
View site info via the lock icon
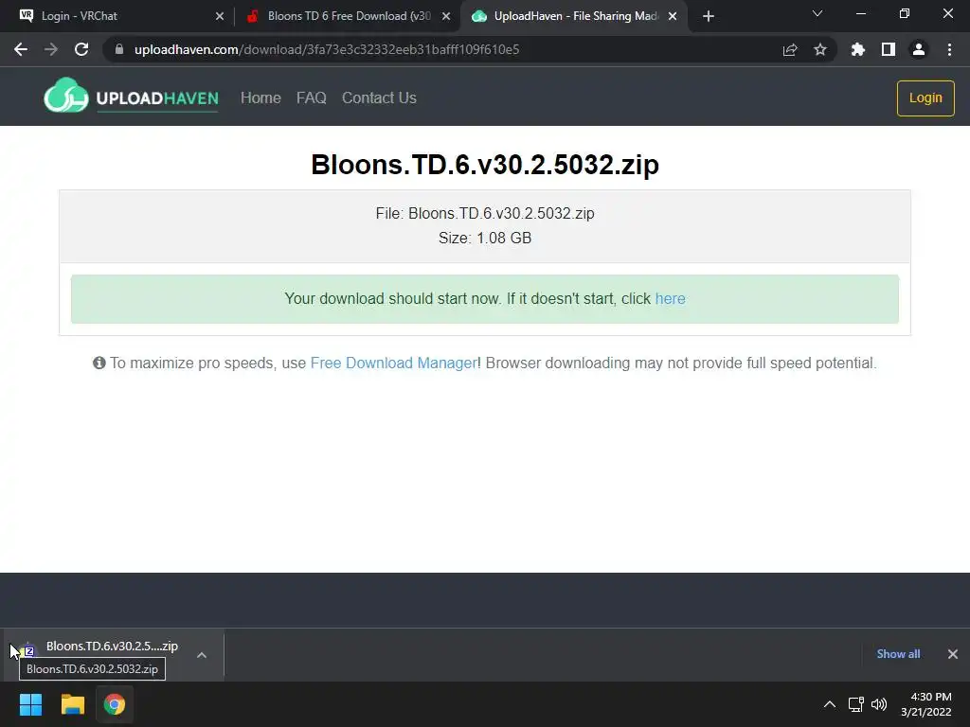point(119,49)
